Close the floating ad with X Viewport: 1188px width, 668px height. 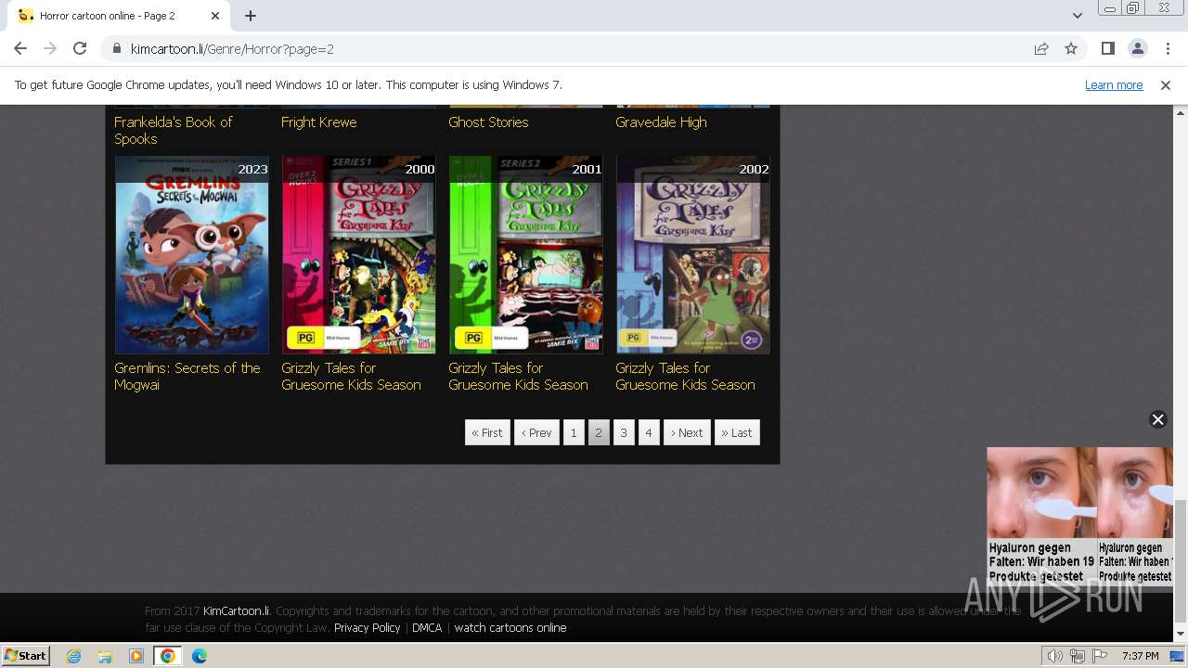pyautogui.click(x=1157, y=419)
